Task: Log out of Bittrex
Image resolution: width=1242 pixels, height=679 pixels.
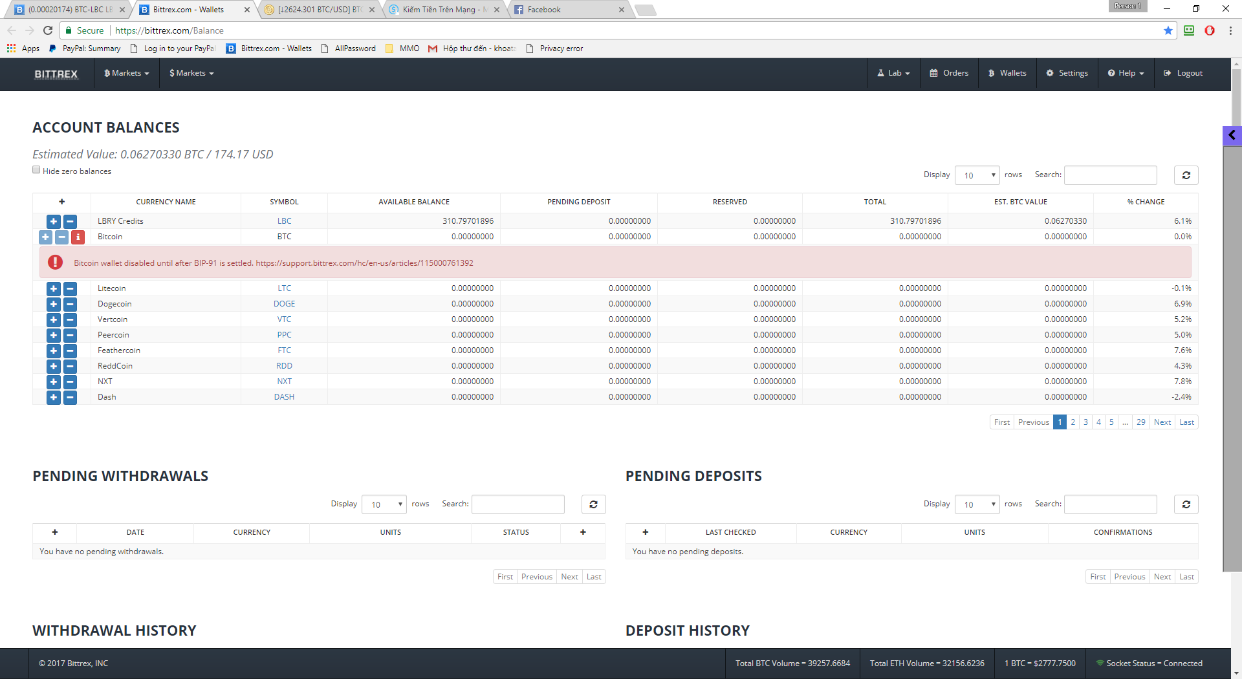Action: pyautogui.click(x=1183, y=73)
